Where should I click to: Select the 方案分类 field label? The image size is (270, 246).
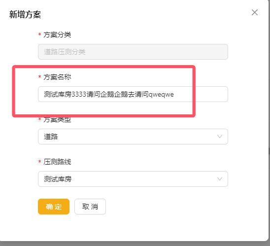57,35
